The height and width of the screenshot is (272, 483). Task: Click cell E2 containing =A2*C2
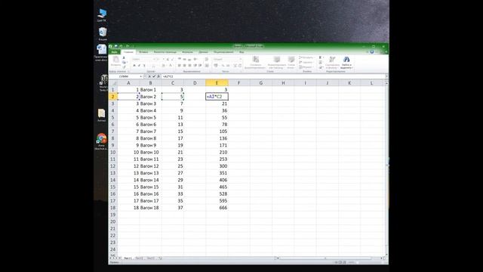coord(217,97)
